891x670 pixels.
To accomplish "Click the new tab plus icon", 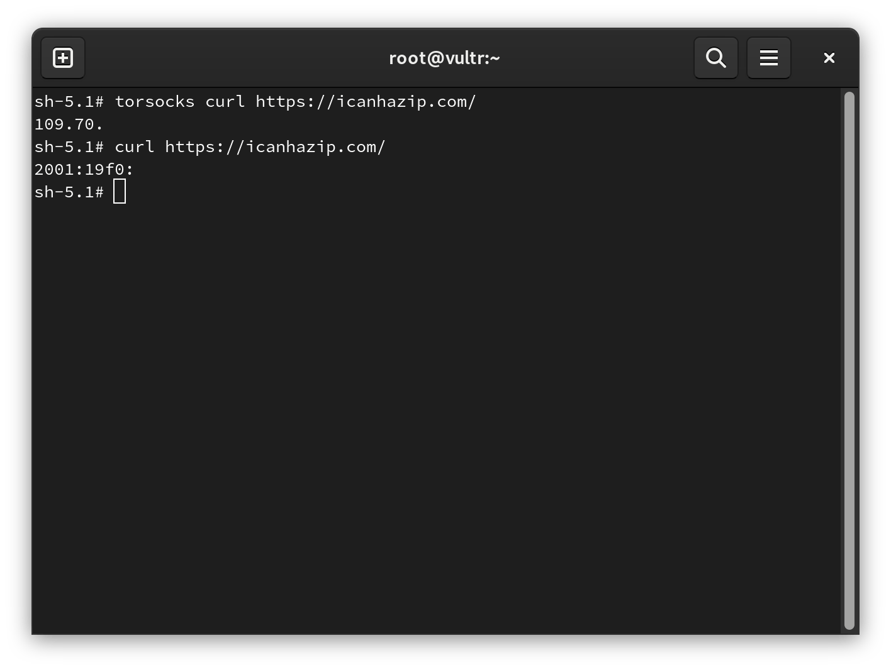I will tap(62, 57).
